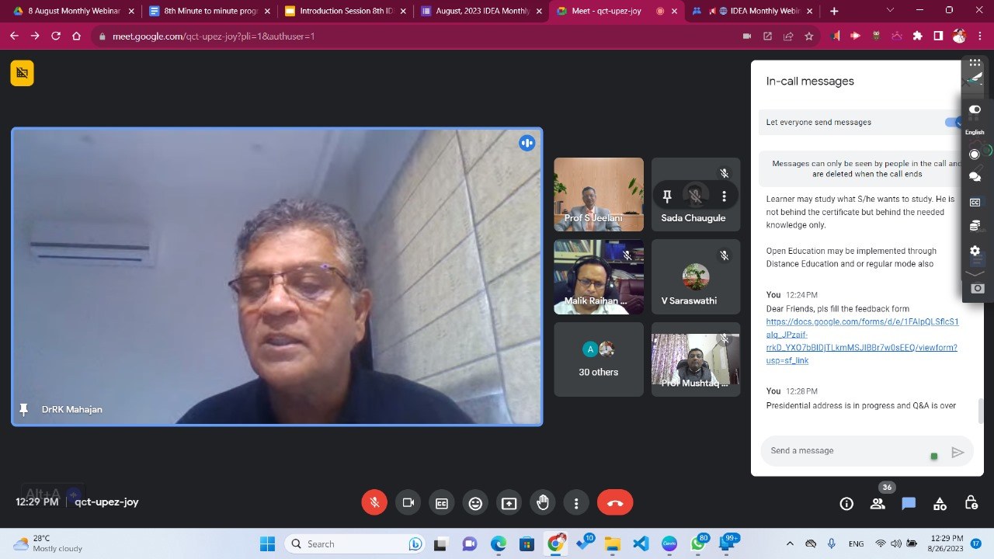Screen dimensions: 994x559
Task: Leave the call with red hang-up button
Action: pos(615,503)
